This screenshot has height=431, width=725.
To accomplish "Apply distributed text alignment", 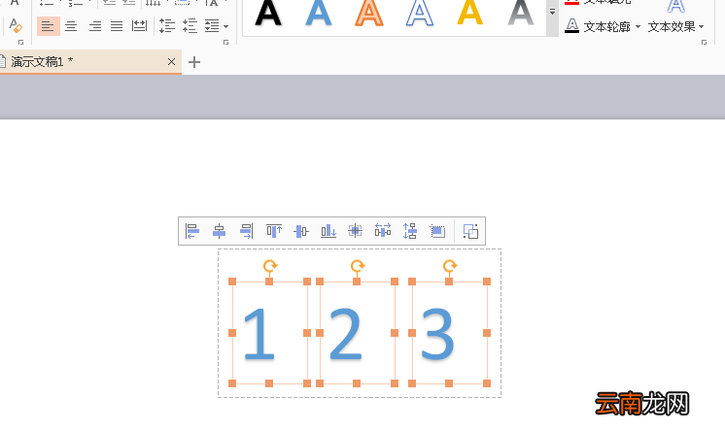I will tap(139, 26).
